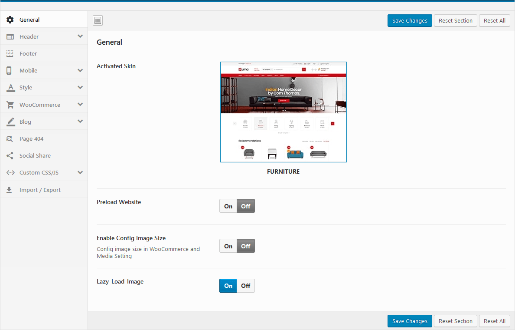515x330 pixels.
Task: Open the WooCommerce settings section
Action: click(44, 105)
